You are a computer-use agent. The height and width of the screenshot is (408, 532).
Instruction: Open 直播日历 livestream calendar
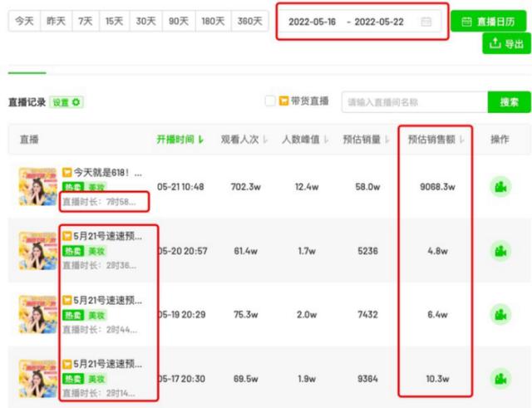pyautogui.click(x=489, y=22)
